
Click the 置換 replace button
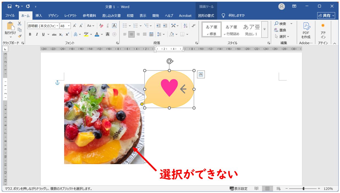coord(280,30)
